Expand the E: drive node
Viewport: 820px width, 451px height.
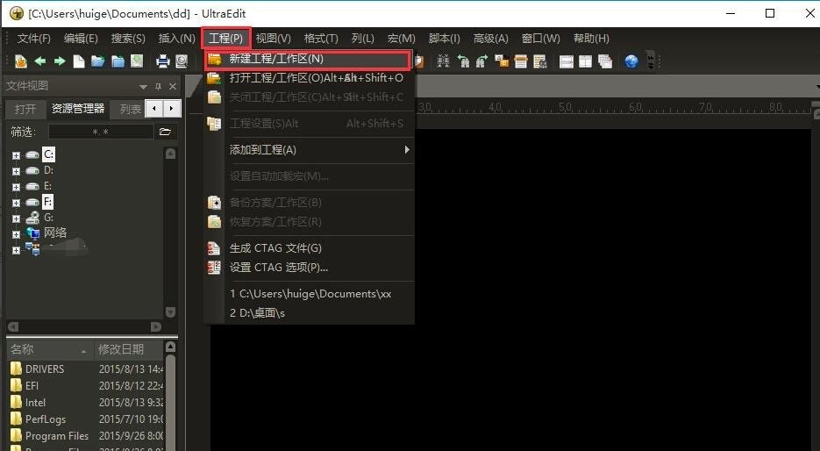tap(16, 187)
